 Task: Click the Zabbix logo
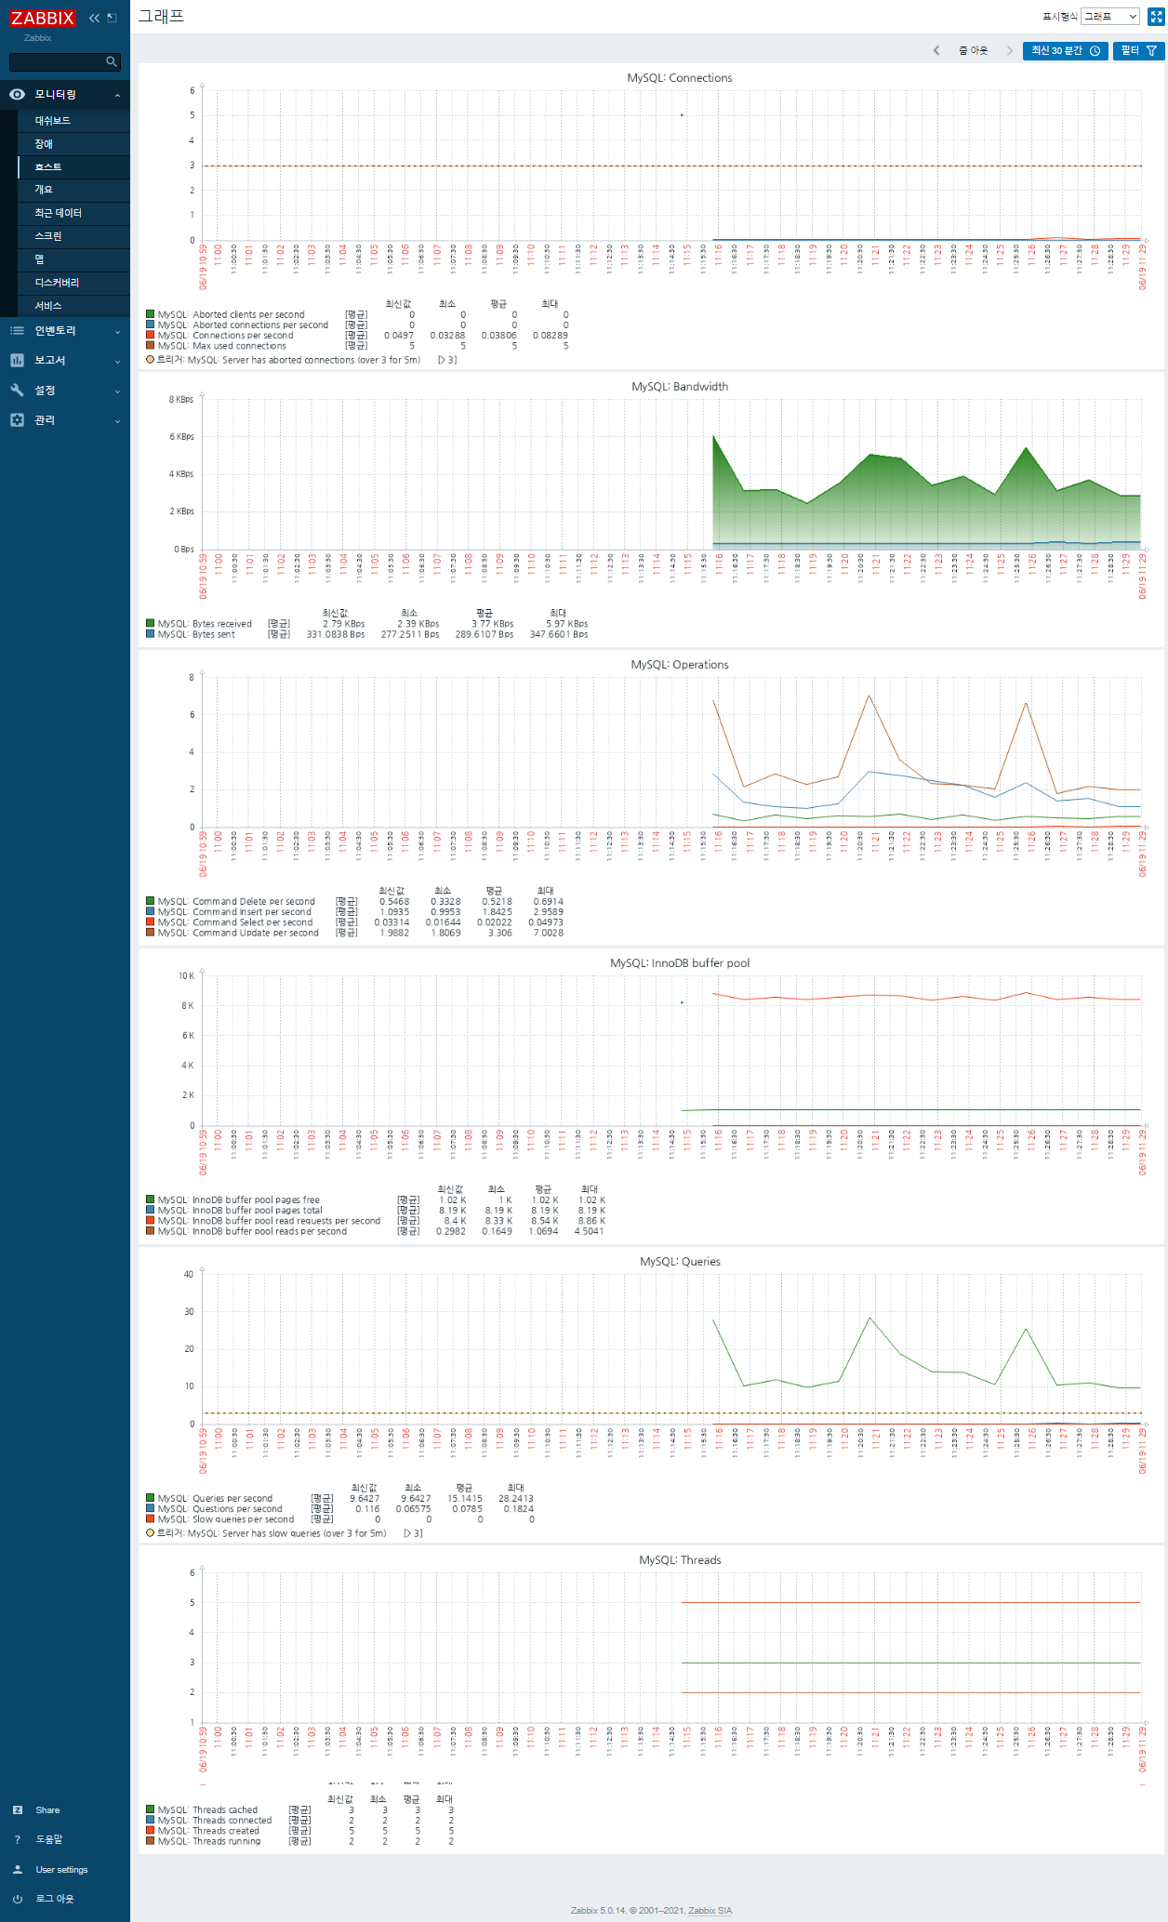click(43, 18)
